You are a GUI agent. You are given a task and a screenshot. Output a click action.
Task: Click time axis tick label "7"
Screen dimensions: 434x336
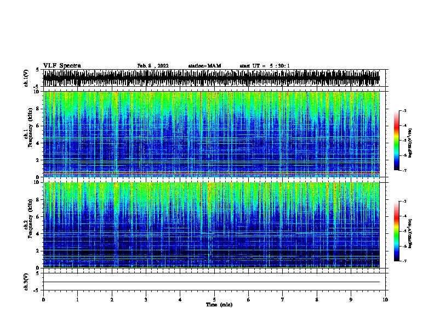283,299
